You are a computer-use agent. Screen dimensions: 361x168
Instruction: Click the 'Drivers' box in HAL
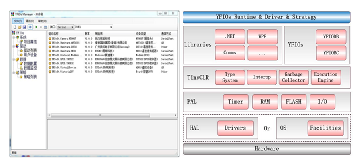tap(235, 128)
